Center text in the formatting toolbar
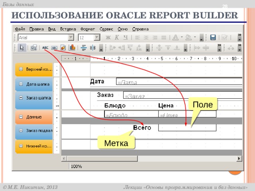This screenshot has height=191, width=255. 146,38
